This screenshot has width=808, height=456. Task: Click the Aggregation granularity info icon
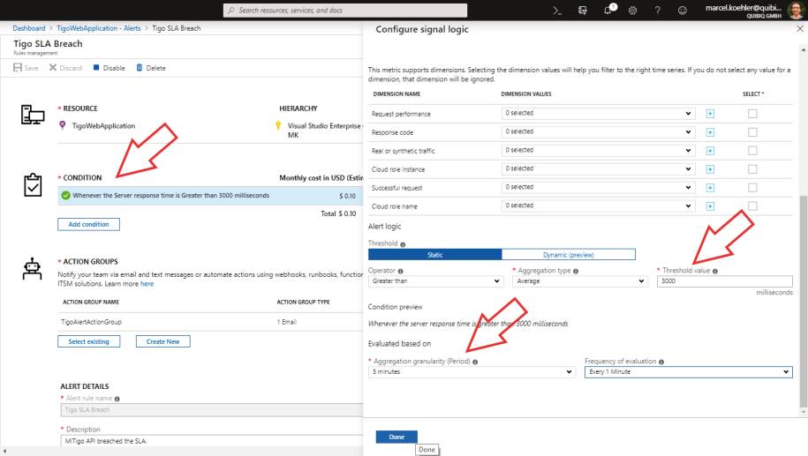(475, 362)
